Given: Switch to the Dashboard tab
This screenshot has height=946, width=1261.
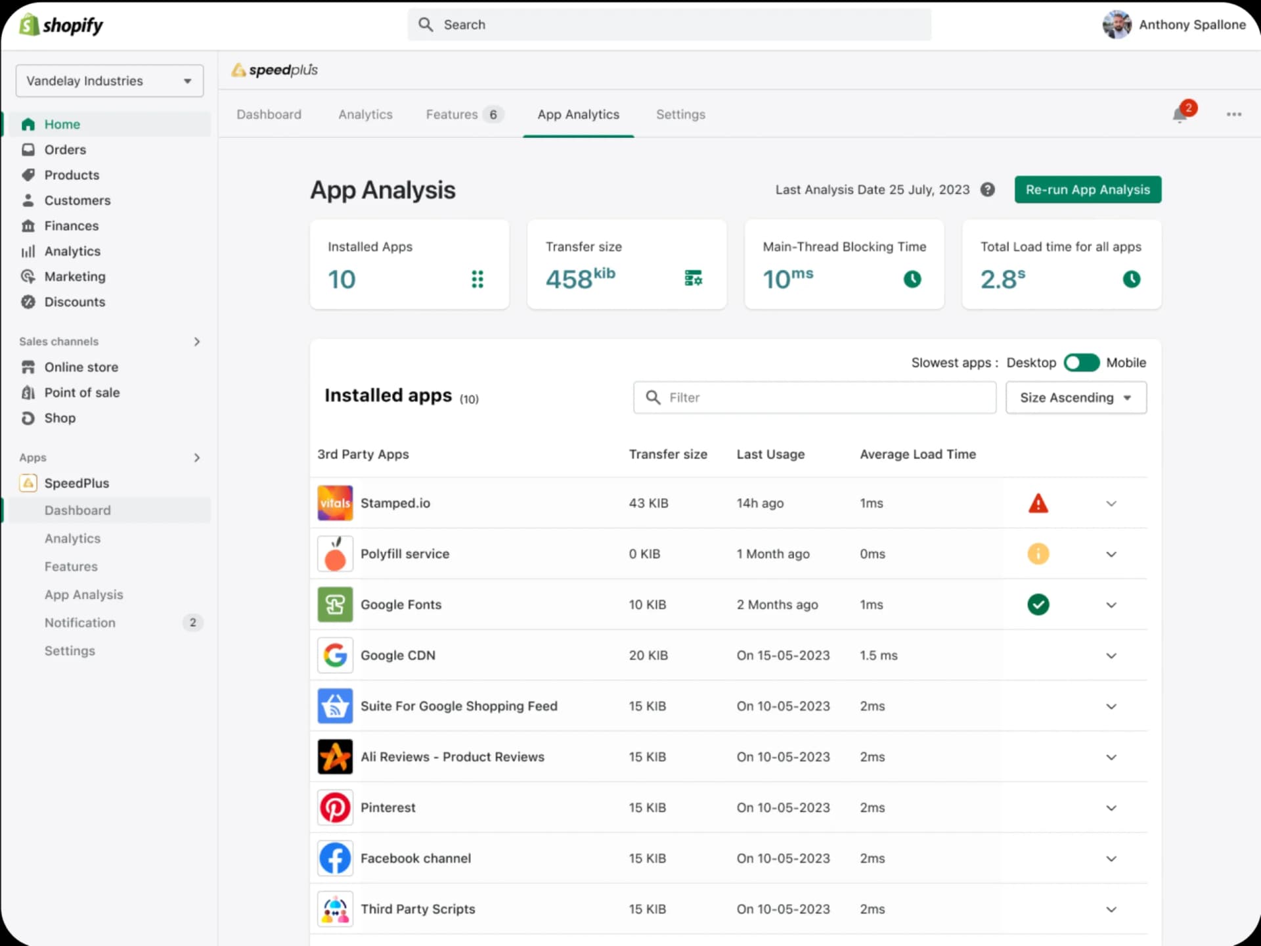Looking at the screenshot, I should click(x=269, y=114).
